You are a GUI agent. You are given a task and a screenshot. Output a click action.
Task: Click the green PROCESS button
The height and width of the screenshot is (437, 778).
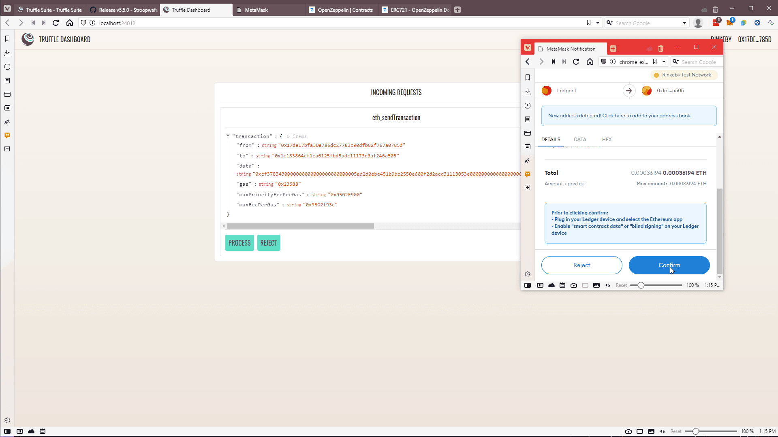(x=239, y=243)
